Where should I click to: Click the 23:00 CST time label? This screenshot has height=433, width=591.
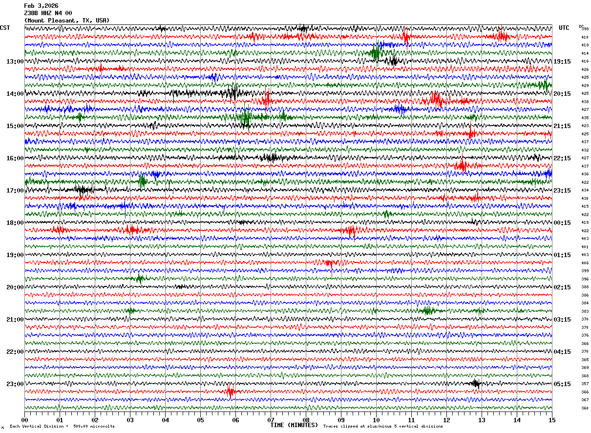click(x=15, y=384)
